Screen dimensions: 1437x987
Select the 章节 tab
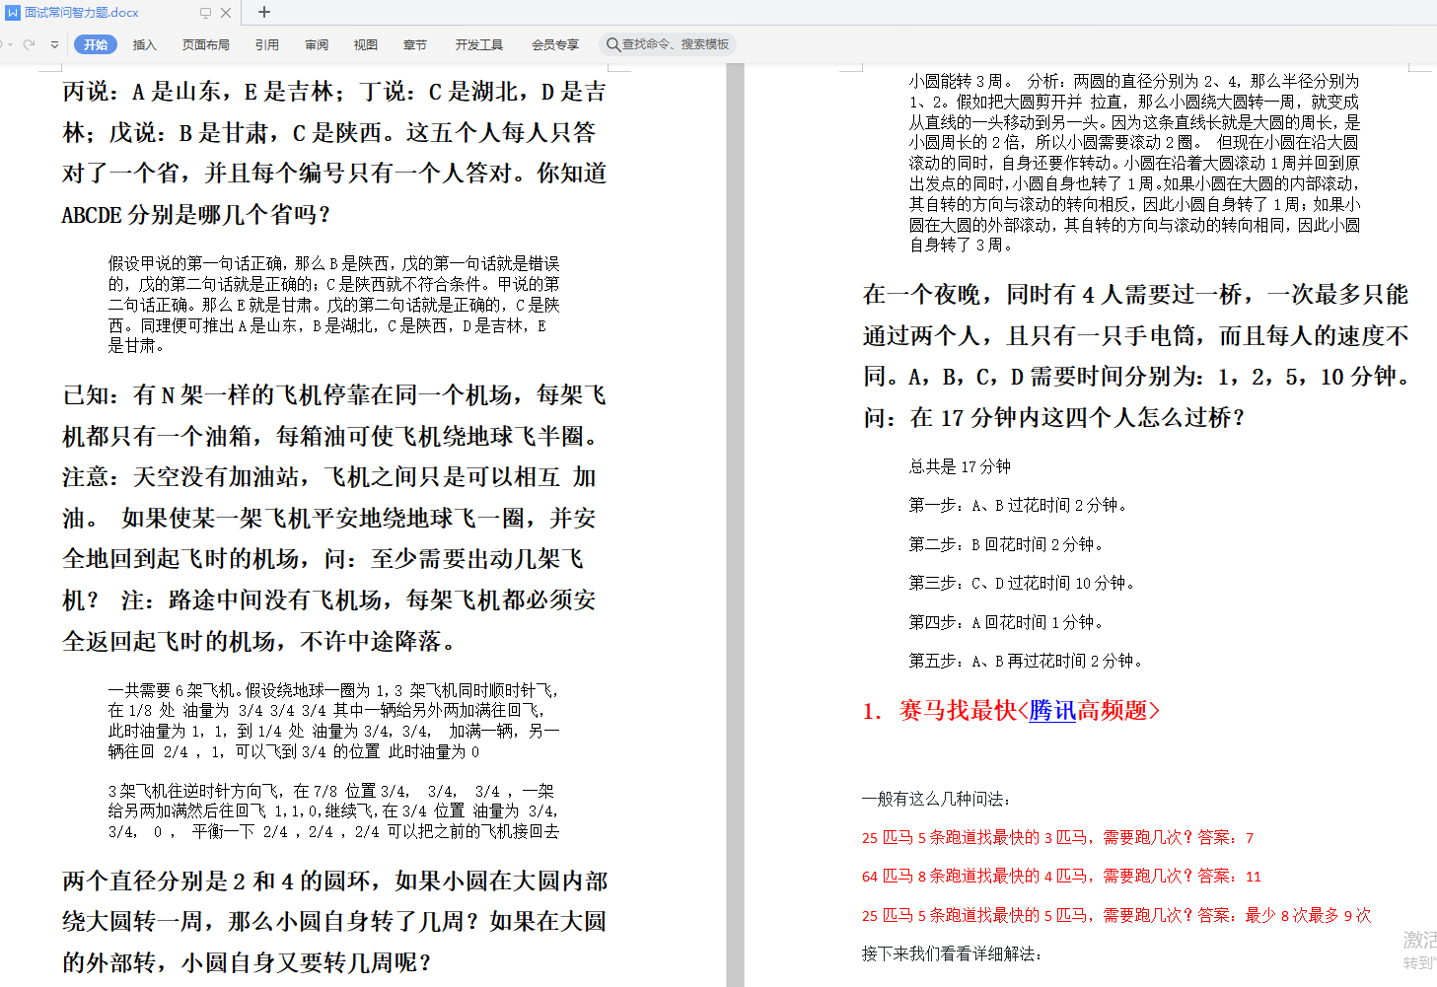coord(415,44)
